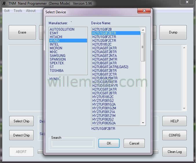
Task: Select device HY27UF082G2A
Action: coord(116,123)
